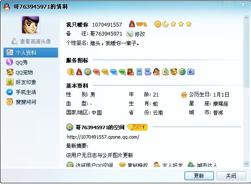Click the penguin holding phone icon
This screenshot has height=185, width=251.
coord(156,72)
